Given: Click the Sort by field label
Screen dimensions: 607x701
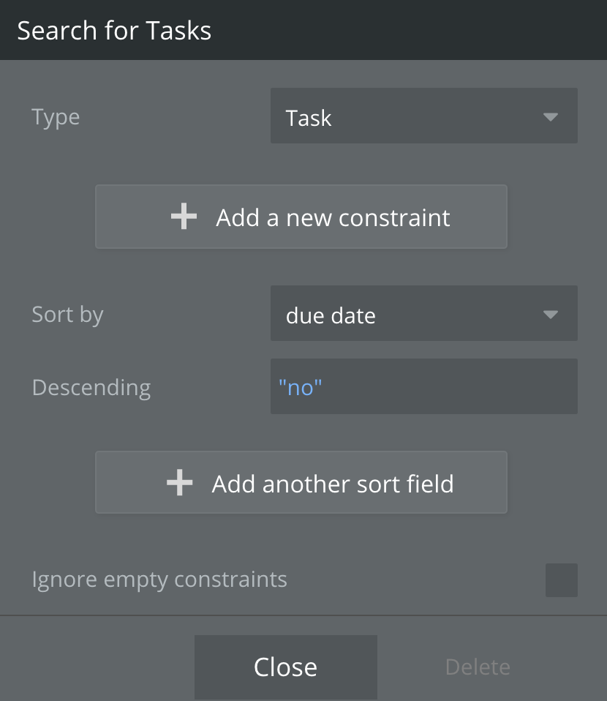Looking at the screenshot, I should (x=67, y=315).
